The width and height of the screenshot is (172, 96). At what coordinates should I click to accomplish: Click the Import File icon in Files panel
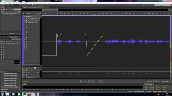tap(4, 9)
